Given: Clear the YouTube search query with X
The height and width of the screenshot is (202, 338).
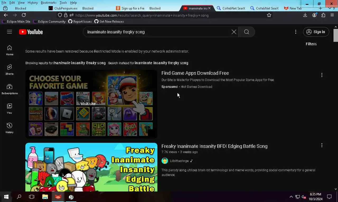Looking at the screenshot, I should tap(234, 32).
